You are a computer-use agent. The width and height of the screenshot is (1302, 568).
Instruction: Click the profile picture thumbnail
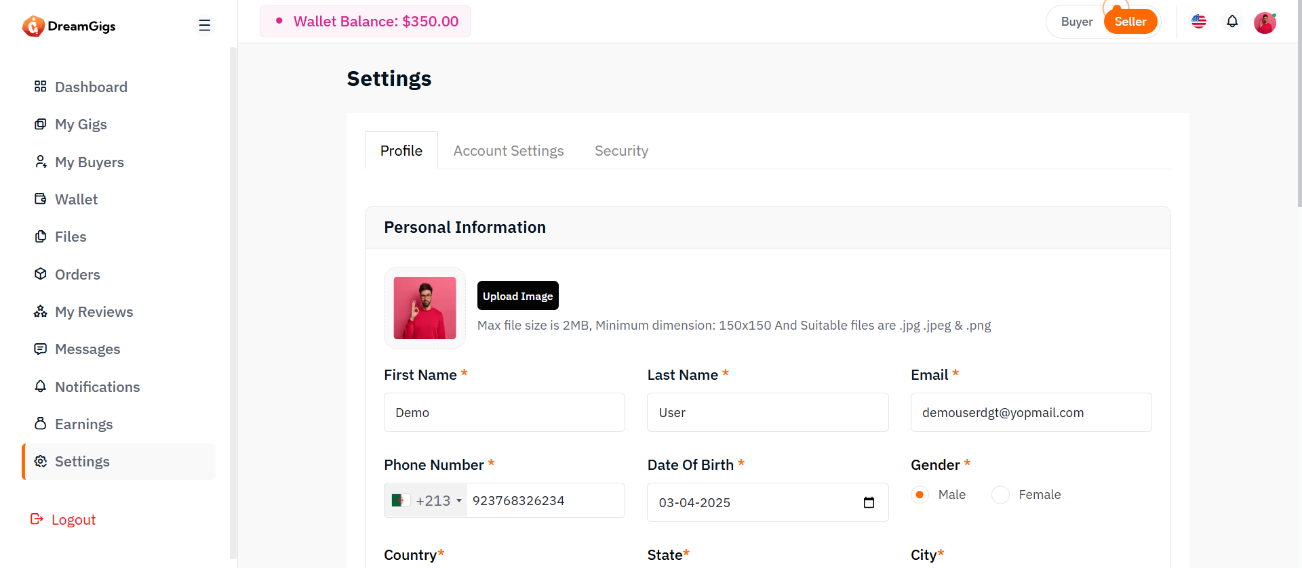(x=425, y=308)
